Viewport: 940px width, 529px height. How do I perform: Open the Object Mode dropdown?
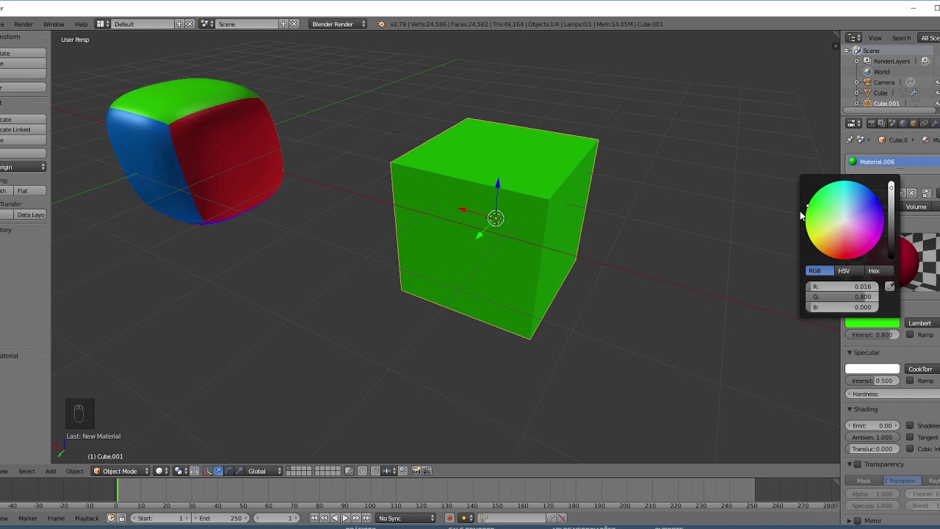point(120,471)
